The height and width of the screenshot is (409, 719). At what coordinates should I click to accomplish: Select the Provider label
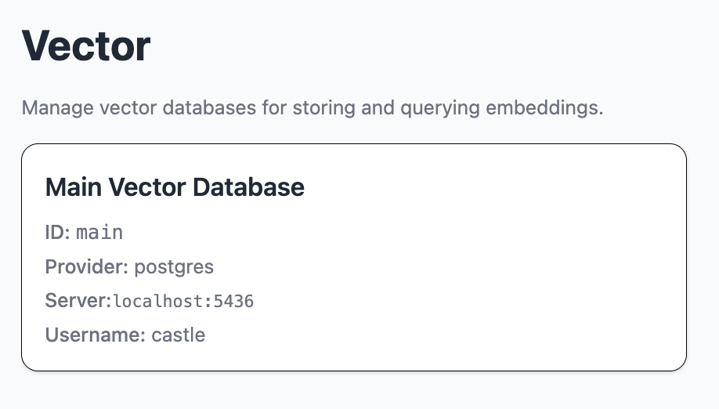(x=87, y=267)
